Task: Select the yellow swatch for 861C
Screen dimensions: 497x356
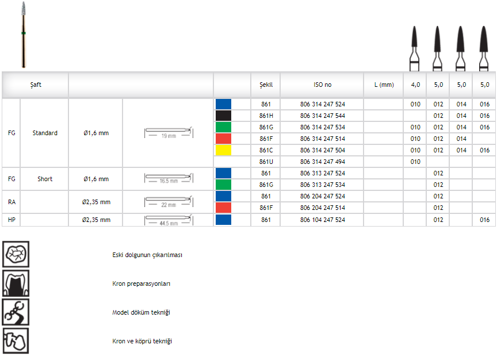Action: click(x=223, y=150)
